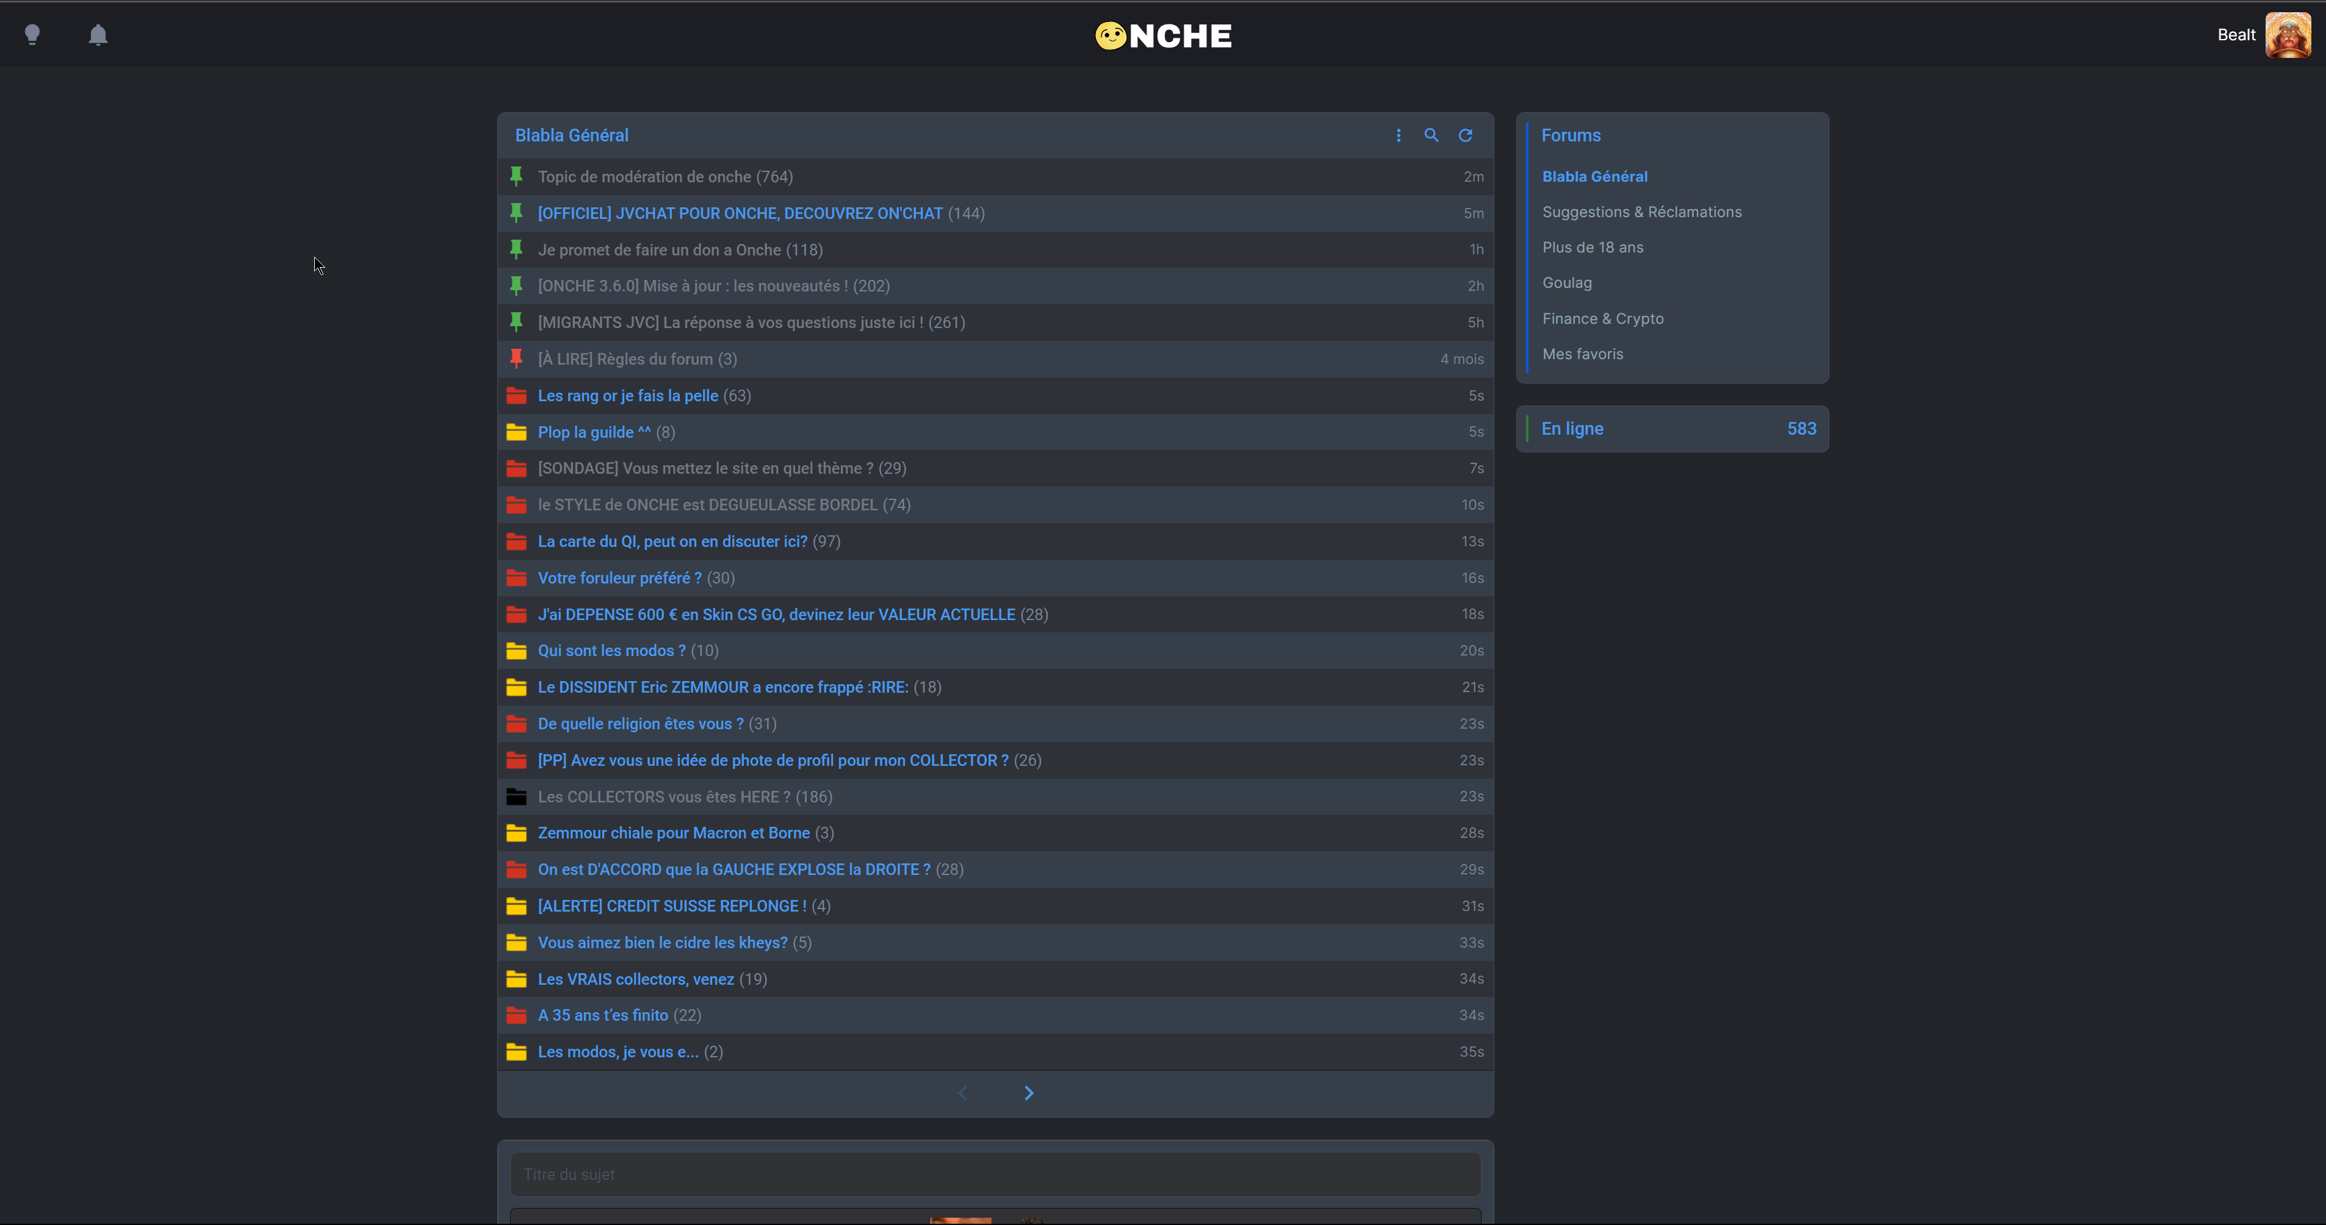
Task: Click the green pin of ON'CHAT topic
Action: click(x=516, y=213)
